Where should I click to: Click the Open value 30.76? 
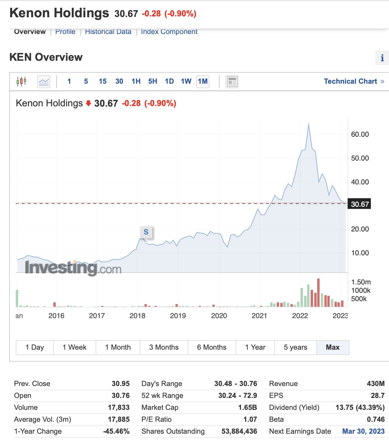[x=121, y=396]
